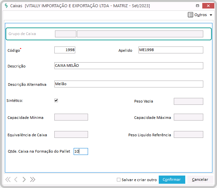Click the Peso Liquido Referência field
Image resolution: width=217 pixels, height=188 pixels.
[189, 134]
